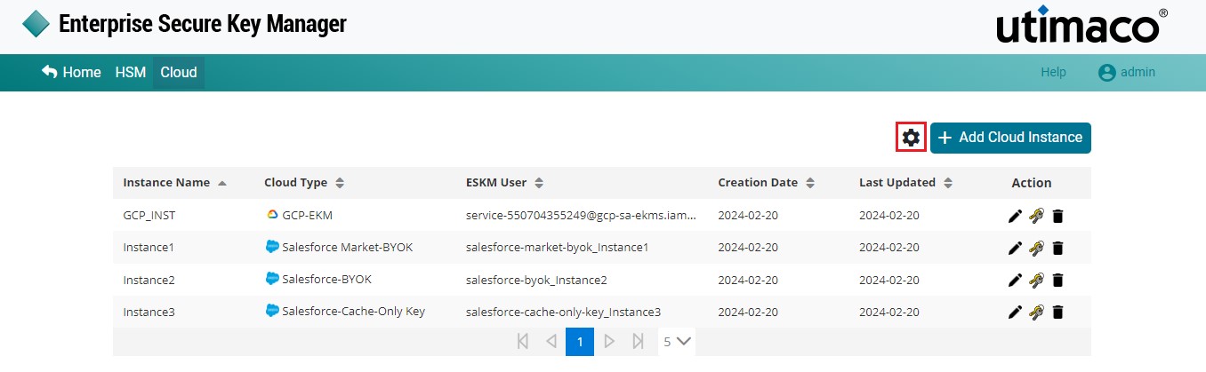Click the admin user avatar icon
1206x372 pixels.
[1106, 73]
